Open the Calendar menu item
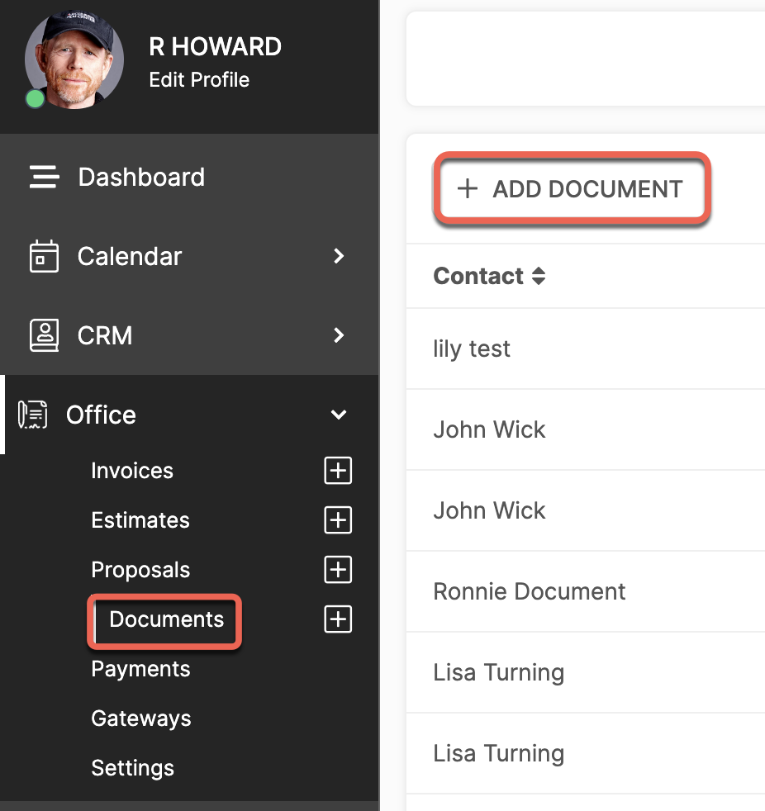This screenshot has height=811, width=765. click(130, 256)
